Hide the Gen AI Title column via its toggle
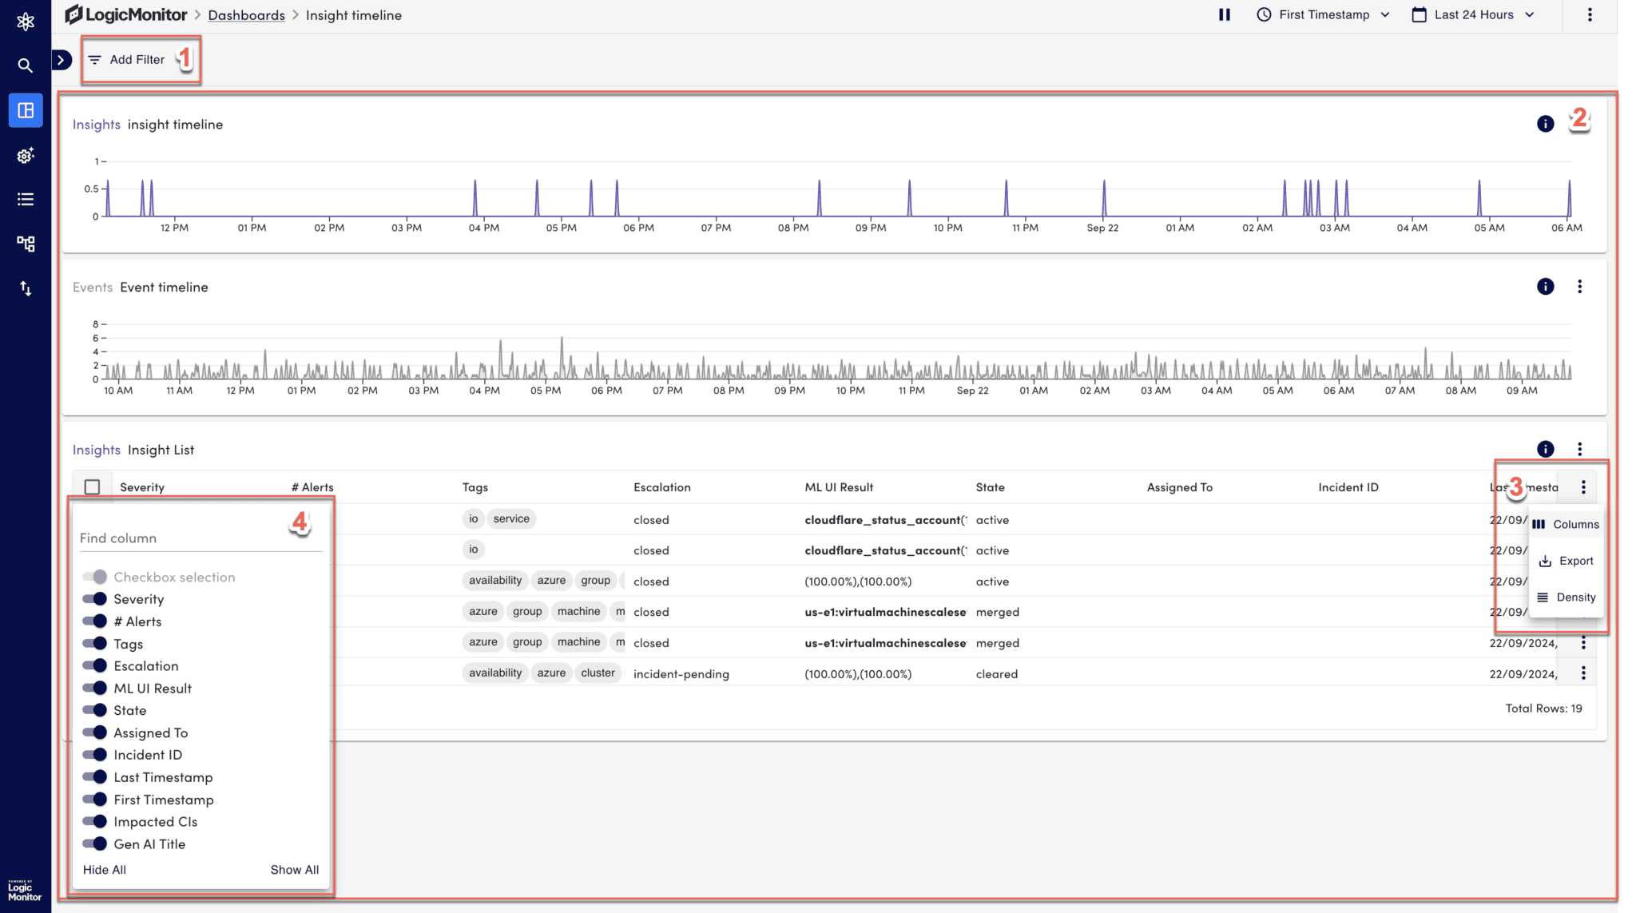This screenshot has height=913, width=1636. tap(95, 844)
